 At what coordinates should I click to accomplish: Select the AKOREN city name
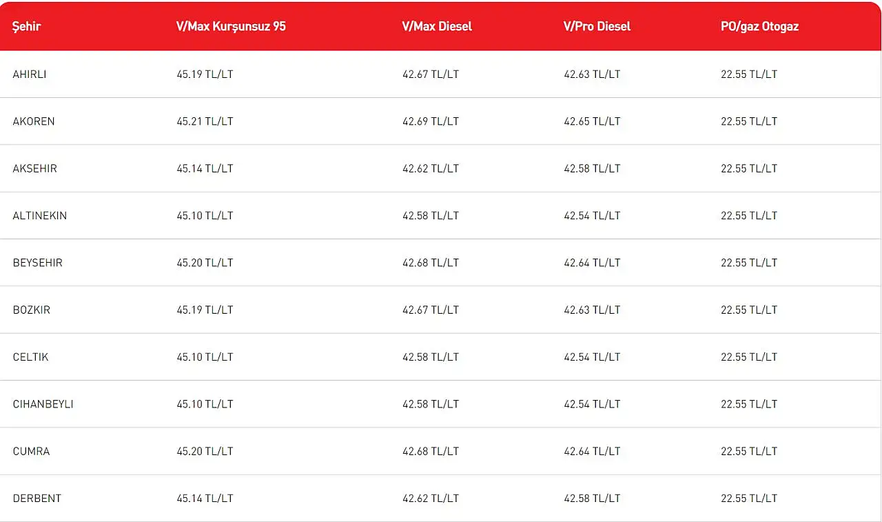[34, 121]
